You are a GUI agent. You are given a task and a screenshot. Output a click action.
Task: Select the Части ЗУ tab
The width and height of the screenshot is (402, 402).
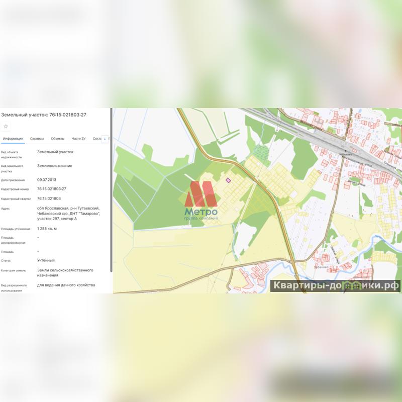[x=78, y=139]
